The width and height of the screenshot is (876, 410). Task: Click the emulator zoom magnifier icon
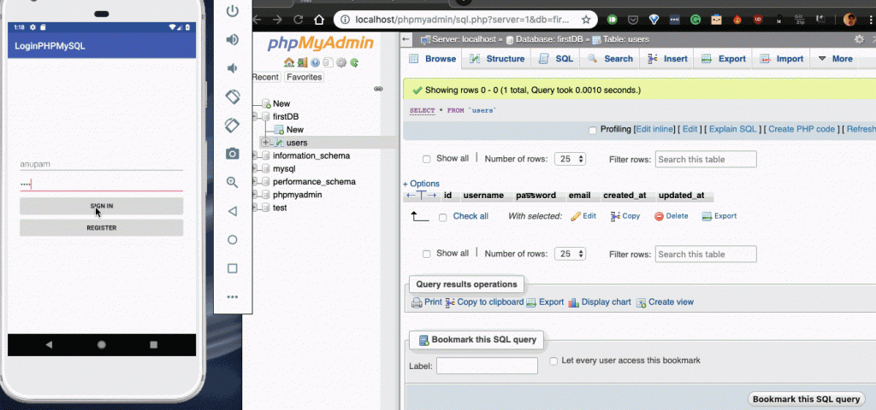pyautogui.click(x=233, y=183)
